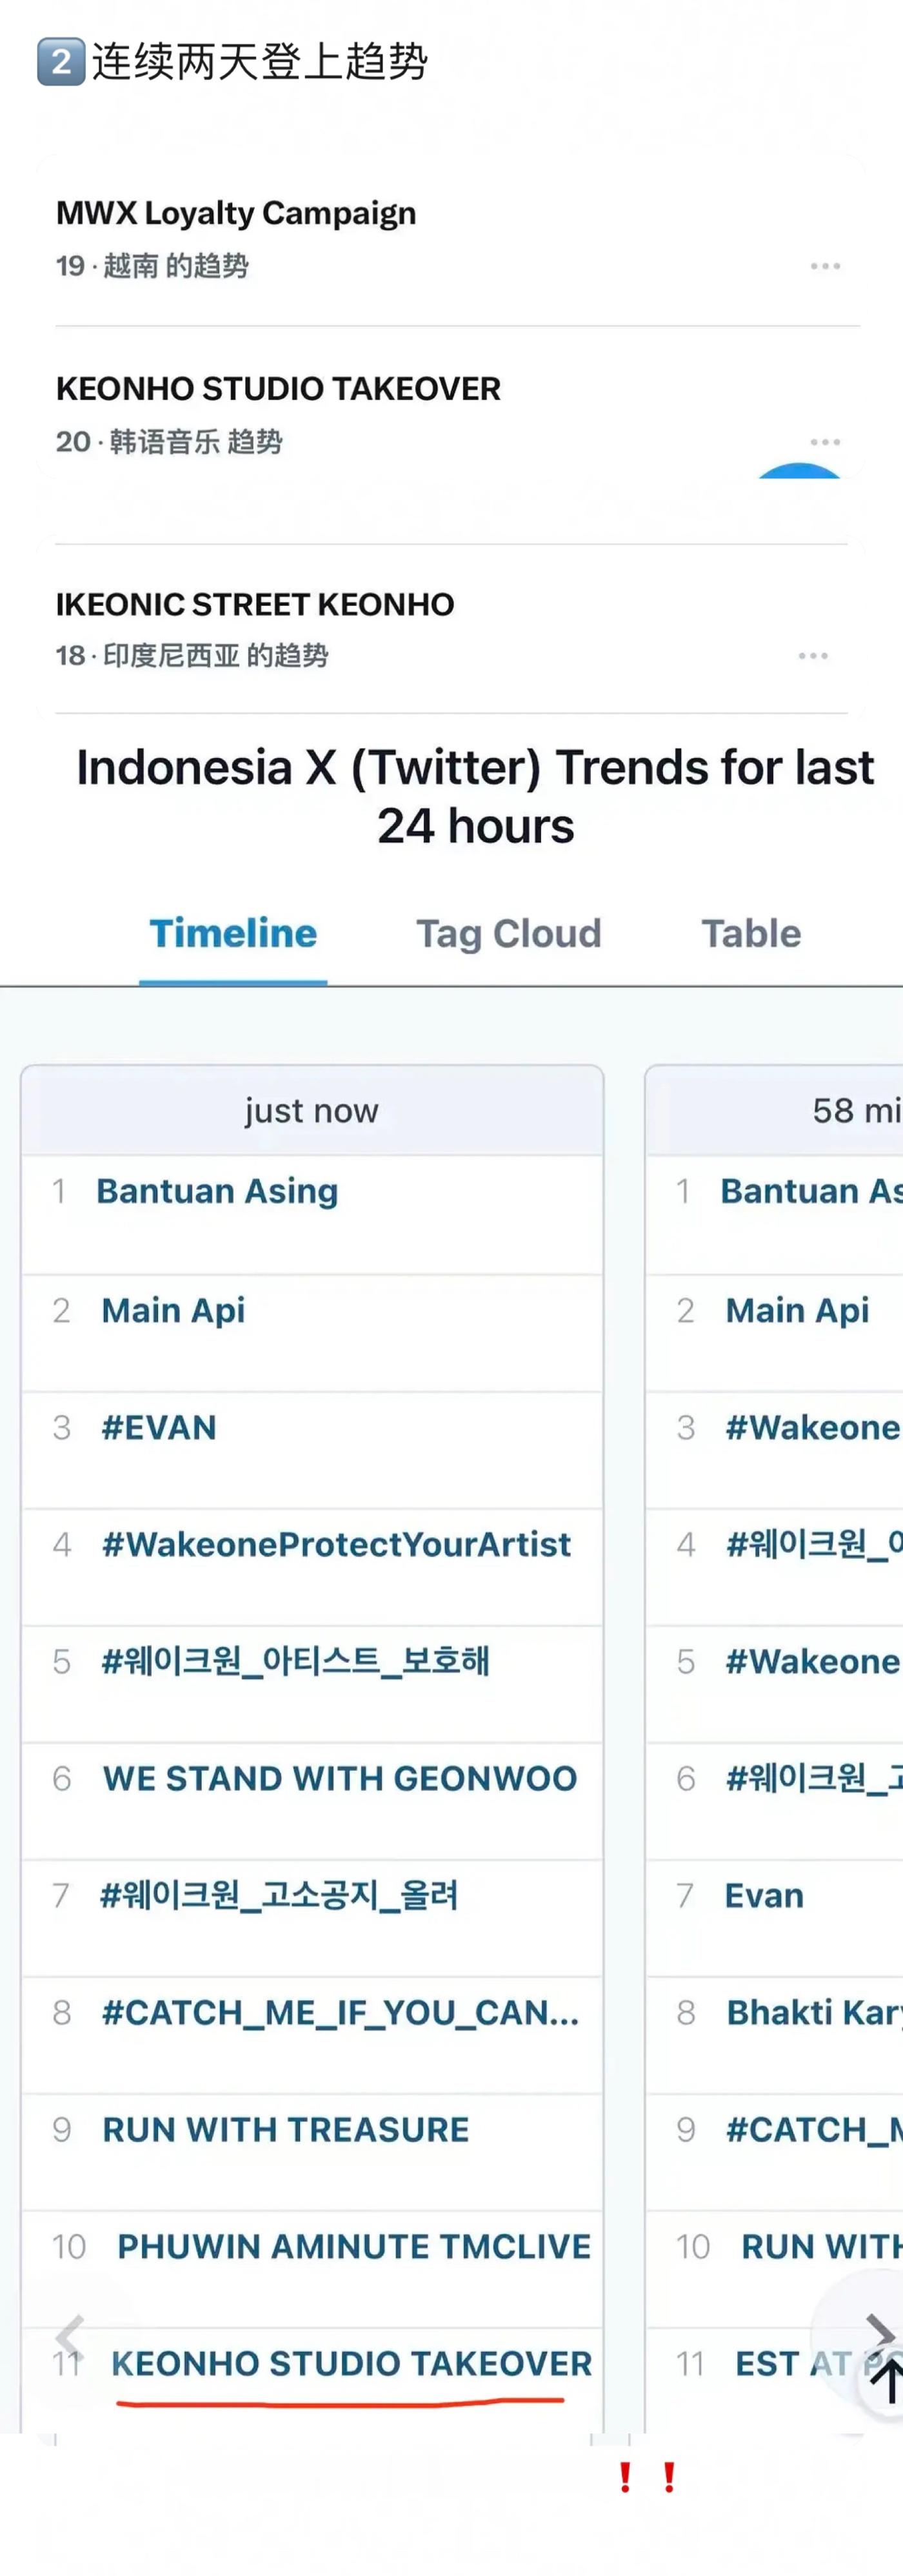Open more options for MWX Loyalty Campaign
The height and width of the screenshot is (2576, 903).
pos(824,266)
